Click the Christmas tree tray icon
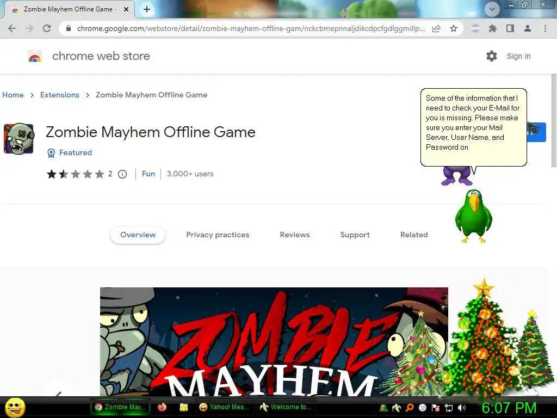This screenshot has height=418, width=557. [383, 408]
